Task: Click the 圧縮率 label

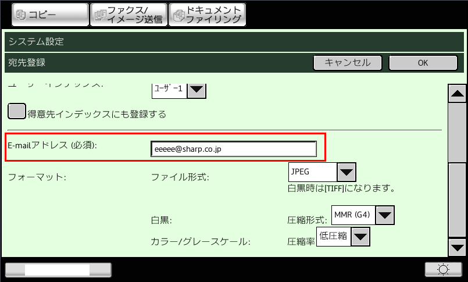Action: [x=301, y=241]
